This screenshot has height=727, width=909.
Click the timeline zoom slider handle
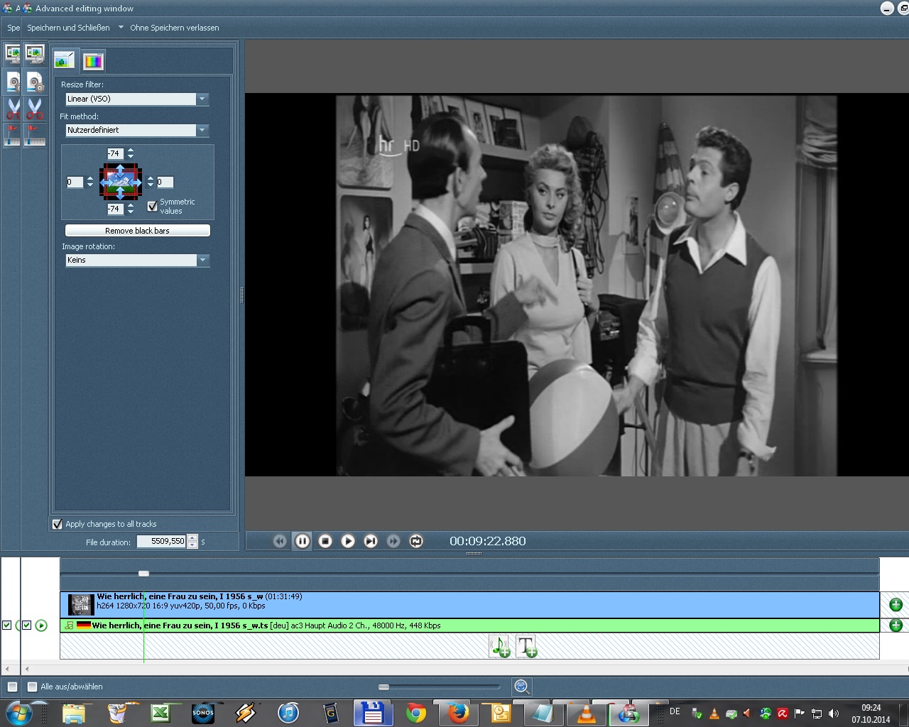click(383, 687)
